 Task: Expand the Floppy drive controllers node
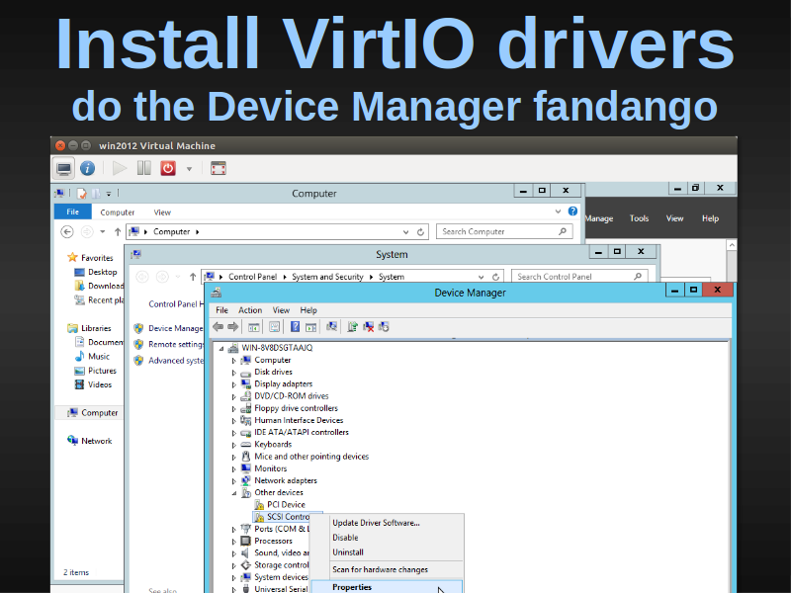coord(233,409)
